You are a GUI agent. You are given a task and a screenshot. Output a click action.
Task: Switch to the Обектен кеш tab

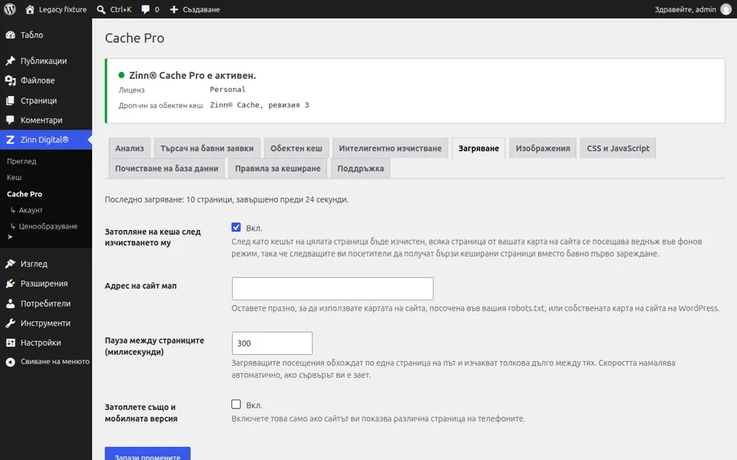coord(296,148)
